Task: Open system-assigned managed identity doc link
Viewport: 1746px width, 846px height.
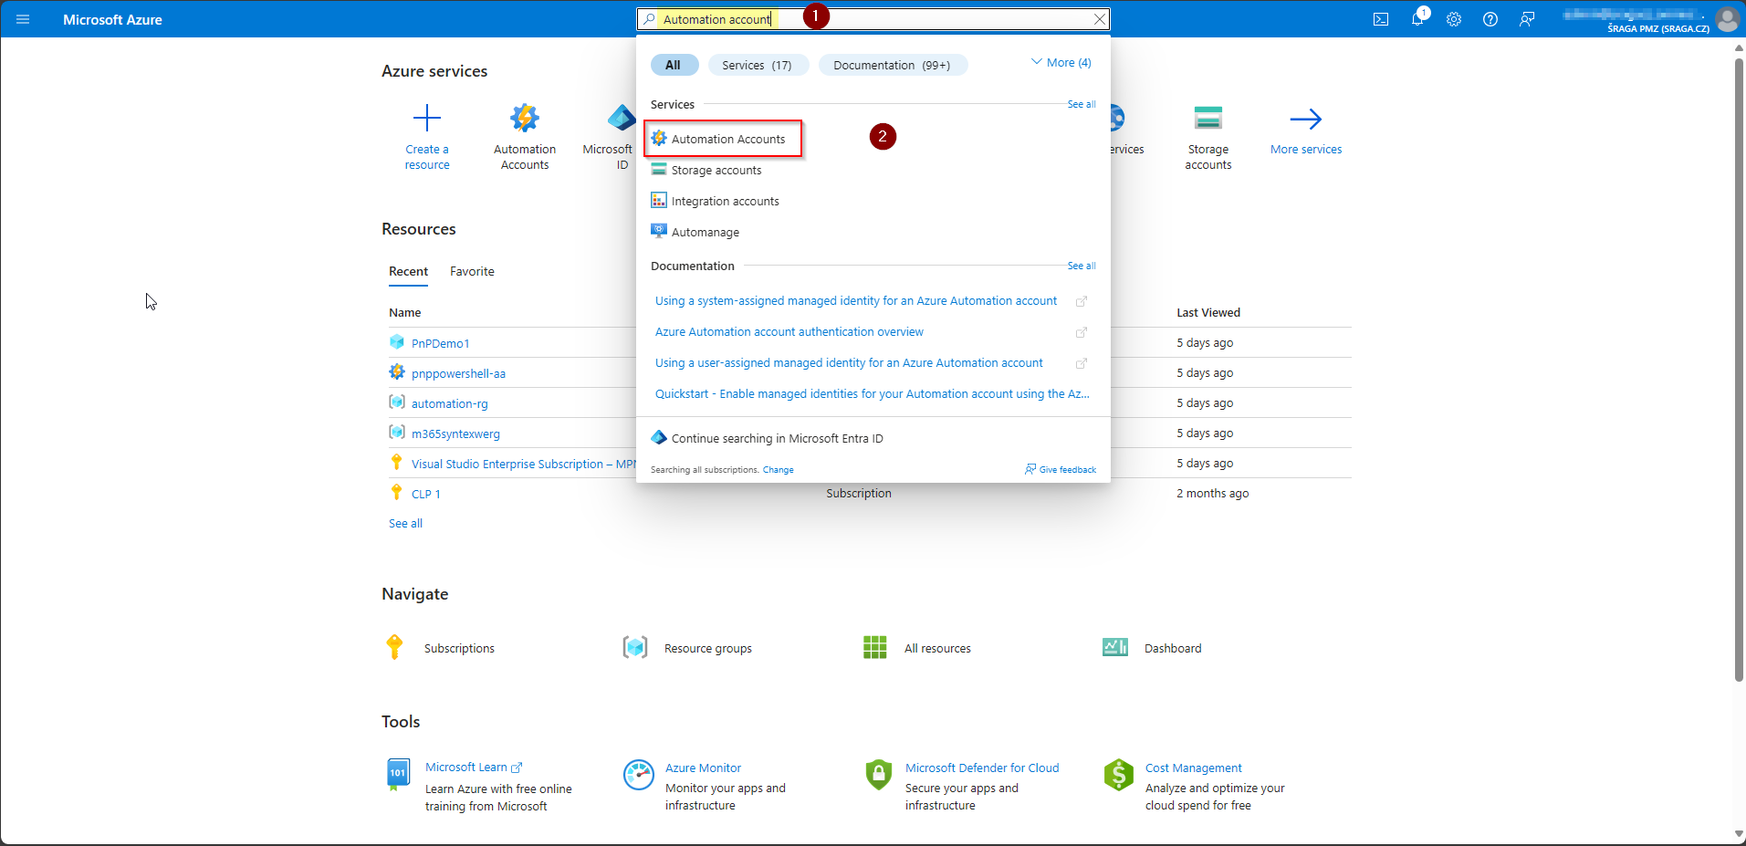Action: click(x=856, y=300)
